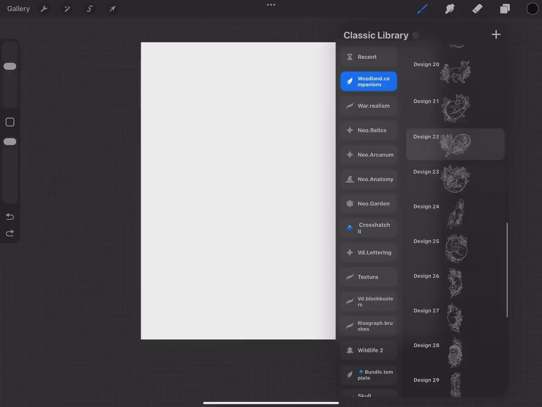Select the Design 28 brush
This screenshot has height=407, width=542.
pos(455,353)
